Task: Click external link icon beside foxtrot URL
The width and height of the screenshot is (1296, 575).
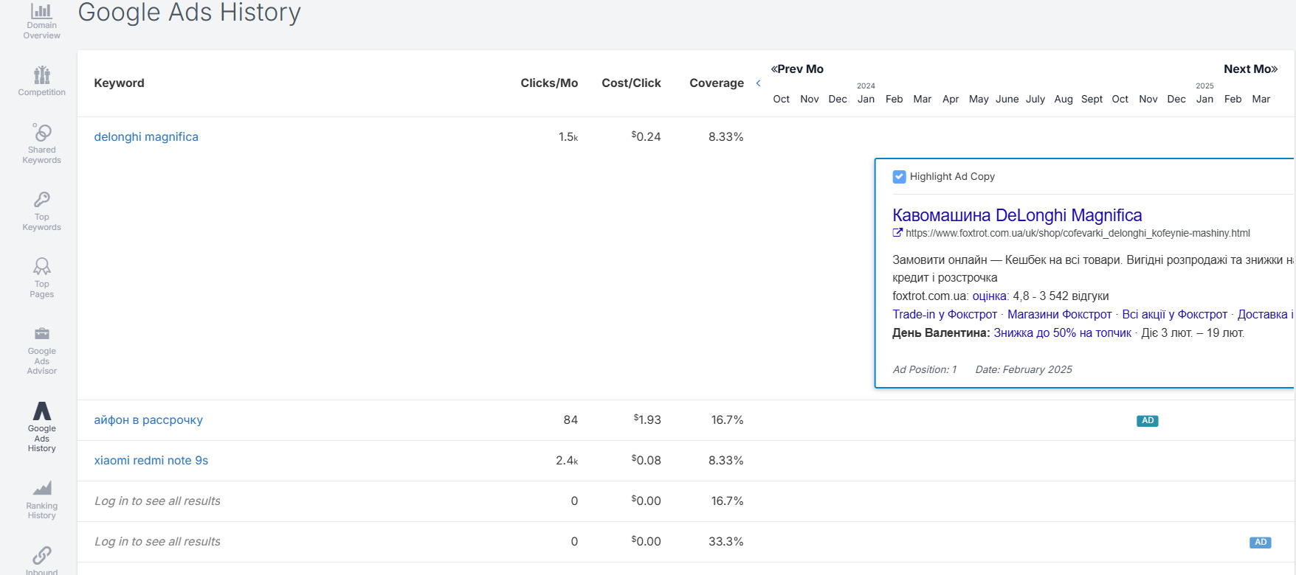Action: pos(897,233)
